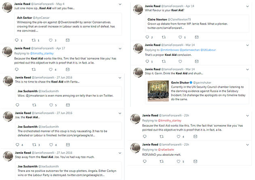This screenshot has width=255, height=180.
Task: Retweet the 21h reply to @timothy_stanley
Action: [161, 136]
